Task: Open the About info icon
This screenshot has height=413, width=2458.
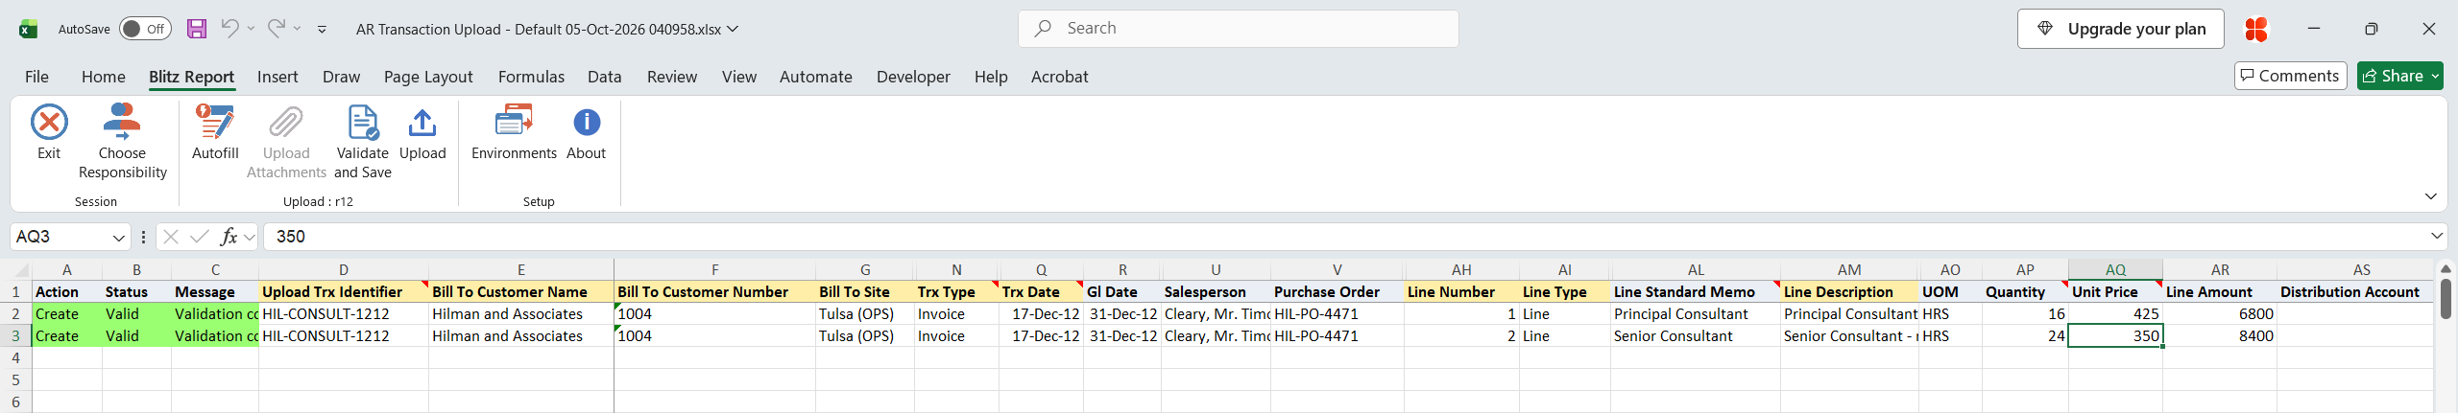Action: click(x=587, y=123)
